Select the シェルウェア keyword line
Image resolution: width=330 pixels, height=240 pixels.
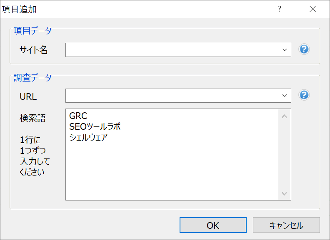click(88, 137)
